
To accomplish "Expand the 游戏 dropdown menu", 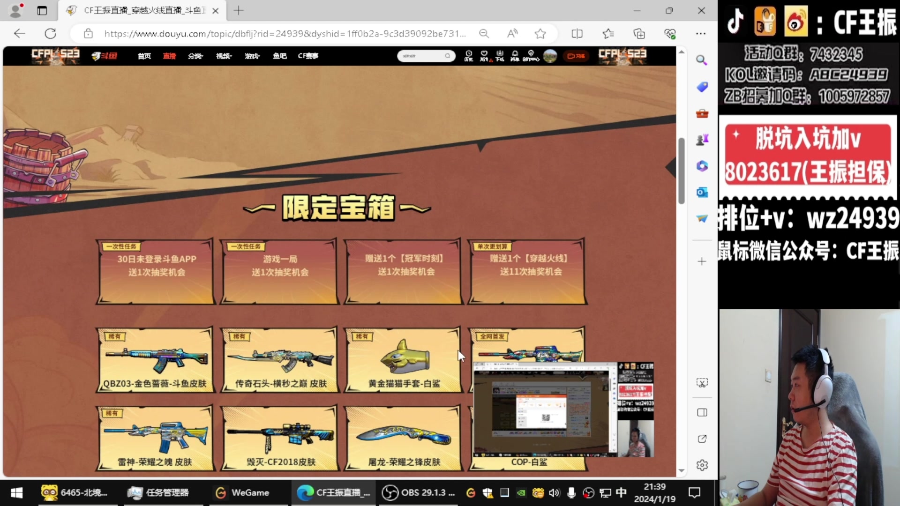I will click(x=252, y=56).
